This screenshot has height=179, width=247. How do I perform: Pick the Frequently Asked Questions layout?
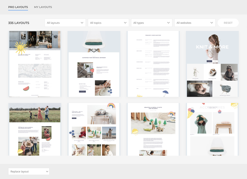pyautogui.click(x=153, y=64)
